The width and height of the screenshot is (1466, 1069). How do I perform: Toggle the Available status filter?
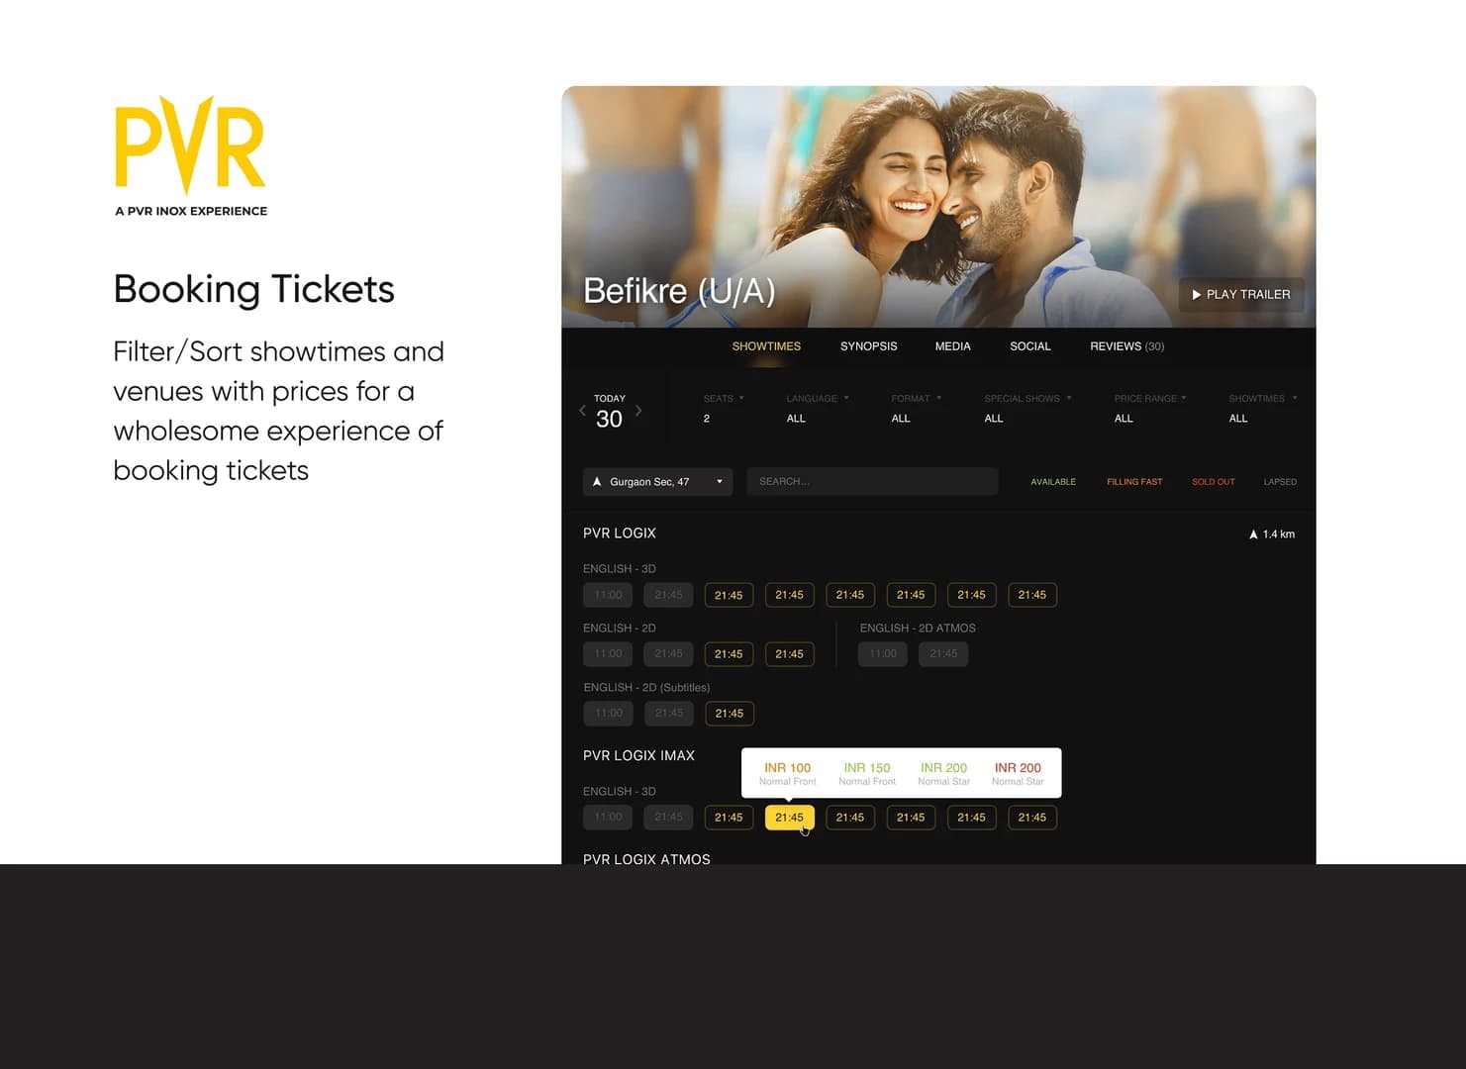[1053, 482]
